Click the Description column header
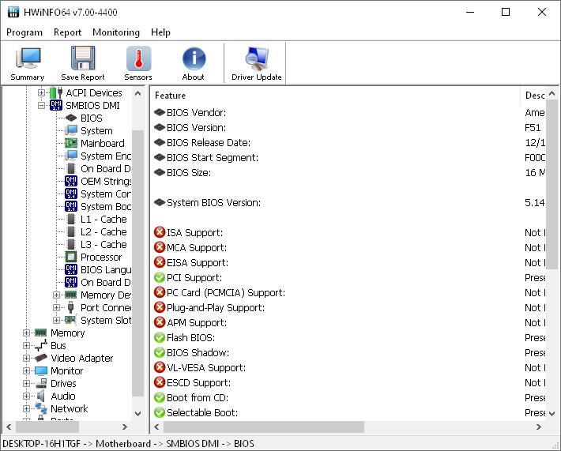Image resolution: width=561 pixels, height=451 pixels. (533, 96)
